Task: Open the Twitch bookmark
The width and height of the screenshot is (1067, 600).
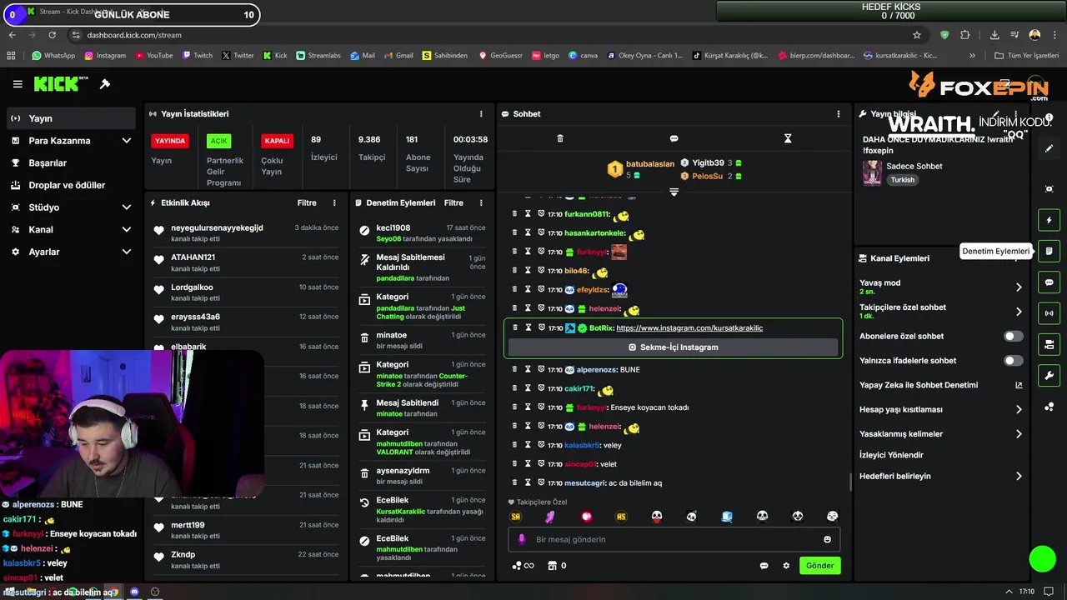Action: pyautogui.click(x=197, y=56)
